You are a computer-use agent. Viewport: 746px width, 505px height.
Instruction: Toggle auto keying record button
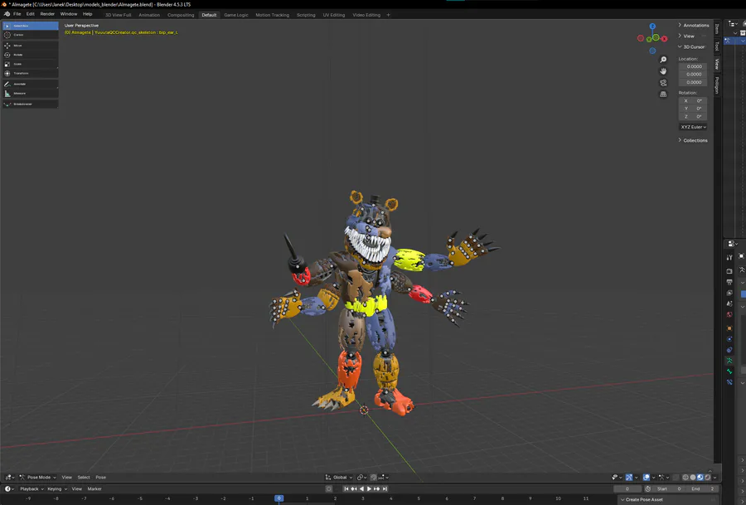tap(329, 488)
